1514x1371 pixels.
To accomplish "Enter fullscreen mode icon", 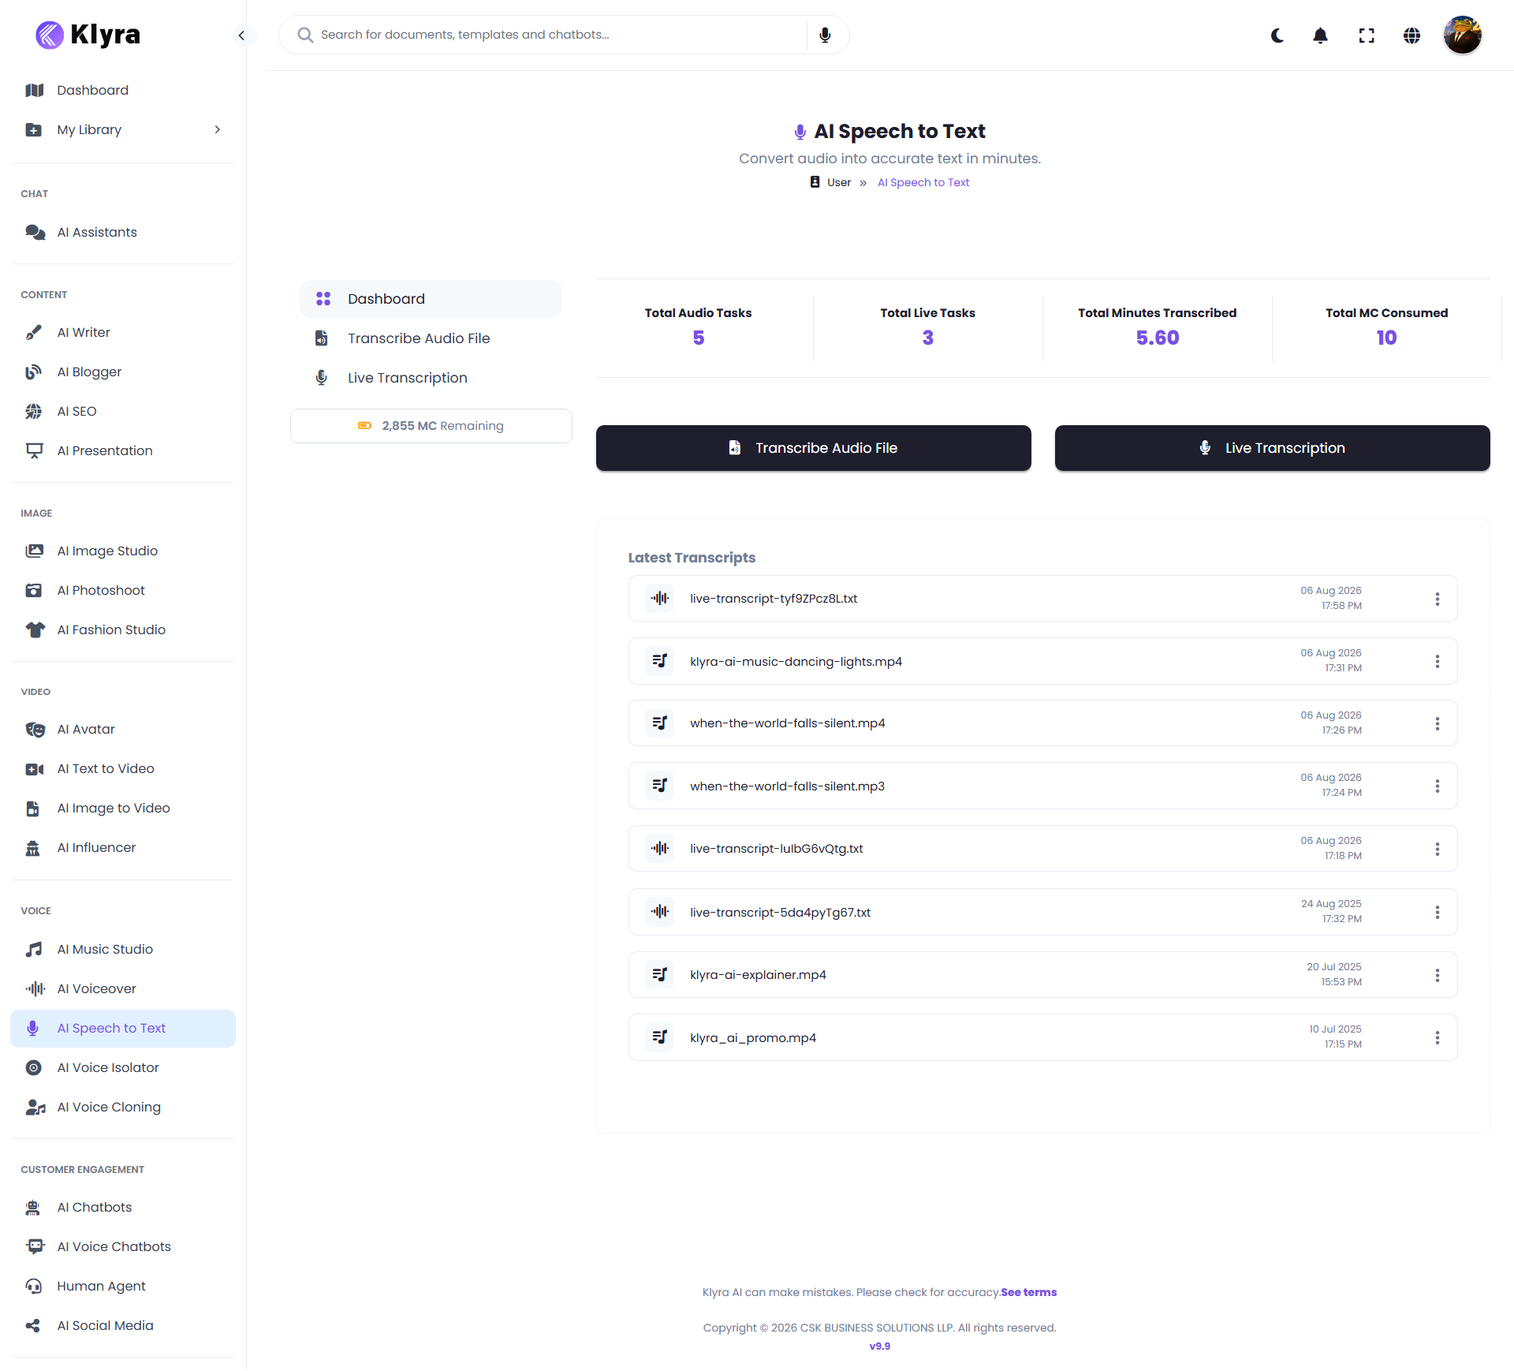I will [1367, 35].
